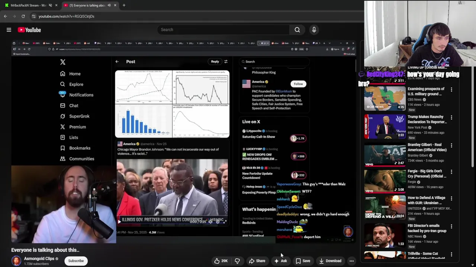Focus the YouTube search field

click(x=223, y=30)
